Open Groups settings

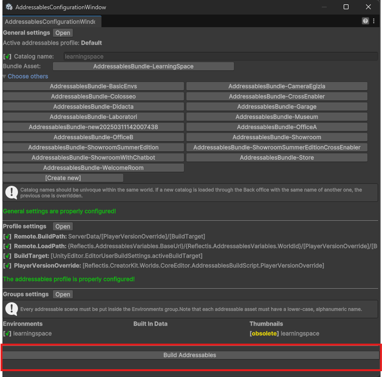click(63, 295)
